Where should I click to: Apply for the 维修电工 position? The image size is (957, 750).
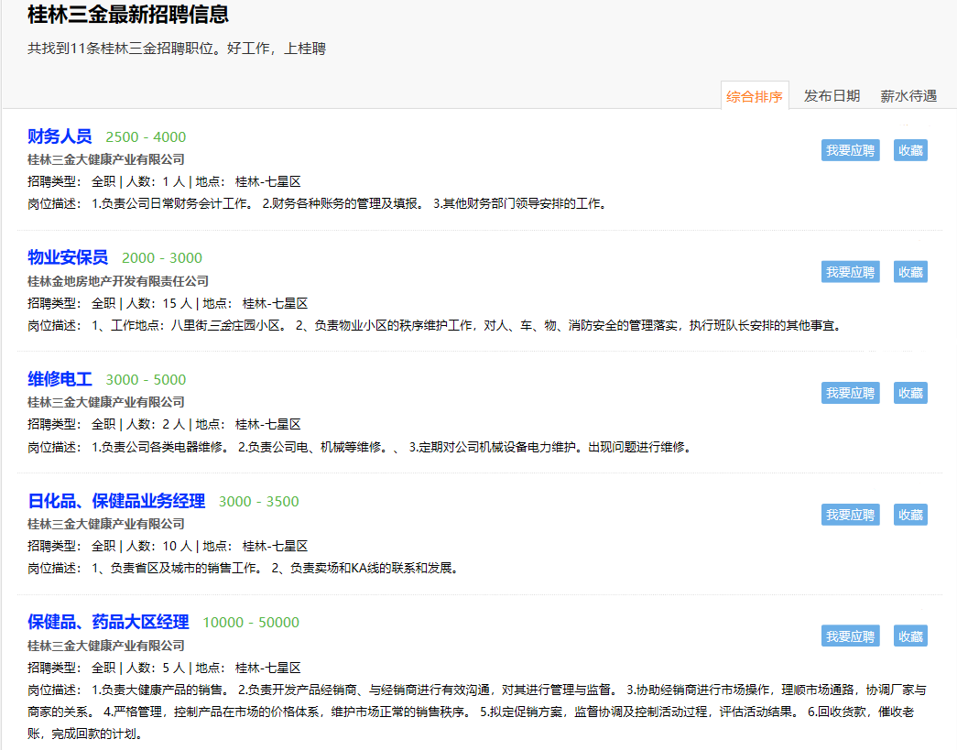click(x=850, y=393)
